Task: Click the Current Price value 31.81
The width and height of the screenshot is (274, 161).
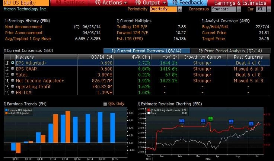Action: click(x=264, y=33)
